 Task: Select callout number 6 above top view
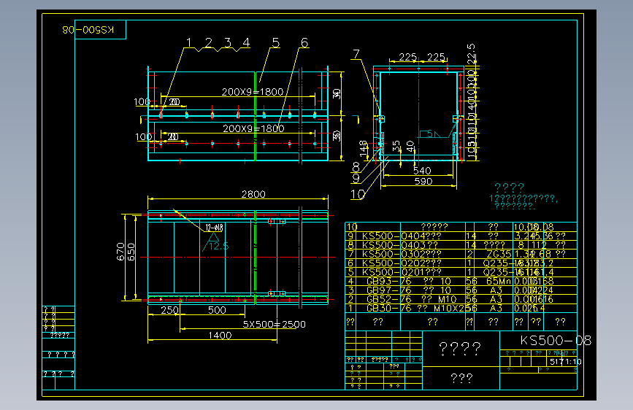click(x=304, y=42)
